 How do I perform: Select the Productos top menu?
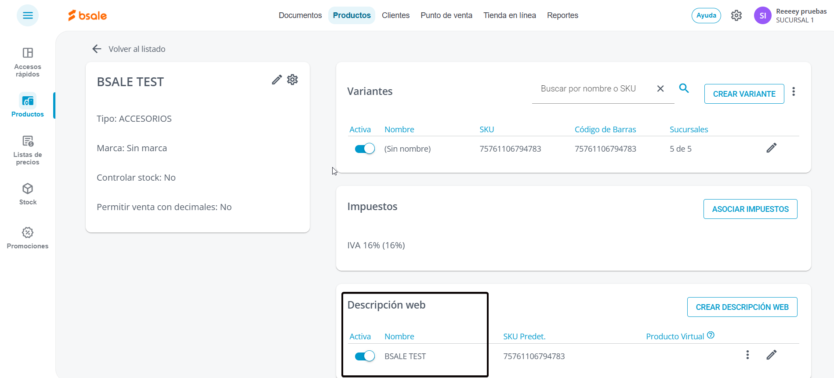tap(352, 15)
